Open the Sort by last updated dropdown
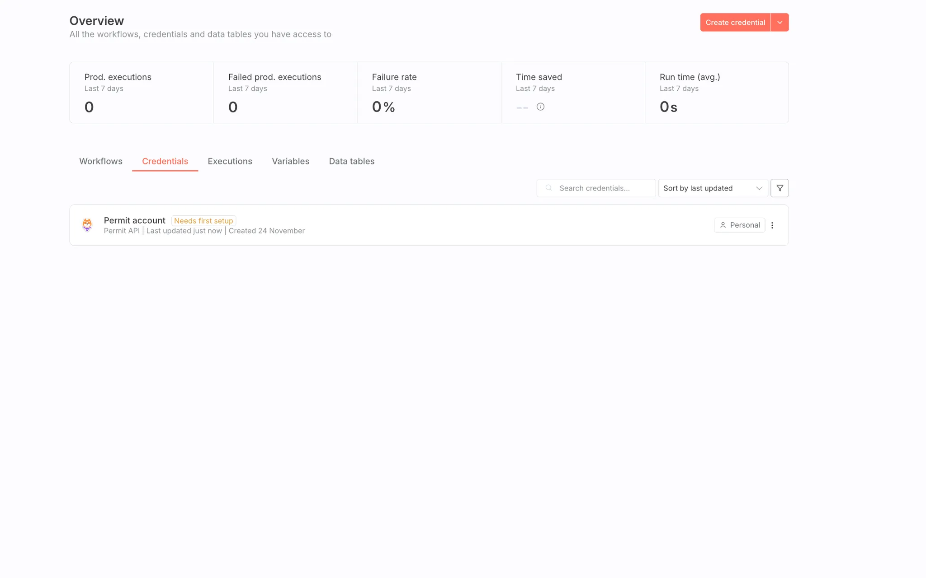The width and height of the screenshot is (926, 578). click(713, 188)
